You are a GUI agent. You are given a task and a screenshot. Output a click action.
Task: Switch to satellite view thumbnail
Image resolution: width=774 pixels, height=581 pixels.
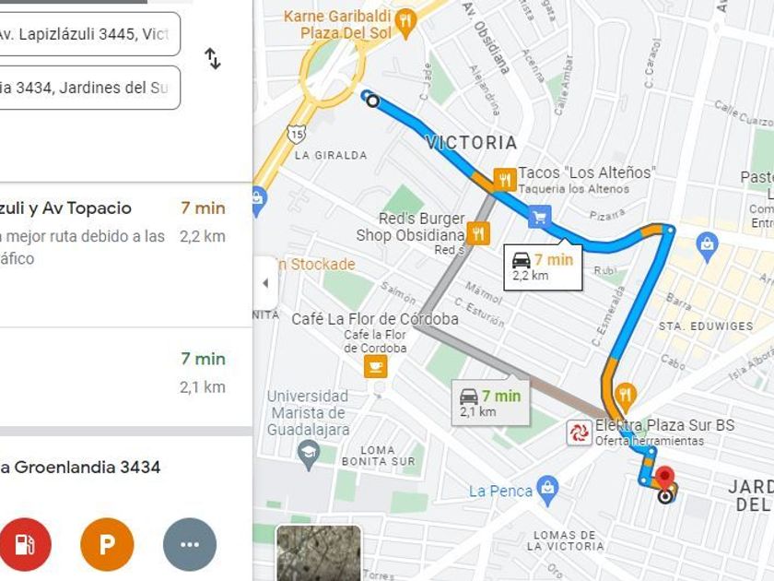pyautogui.click(x=319, y=553)
